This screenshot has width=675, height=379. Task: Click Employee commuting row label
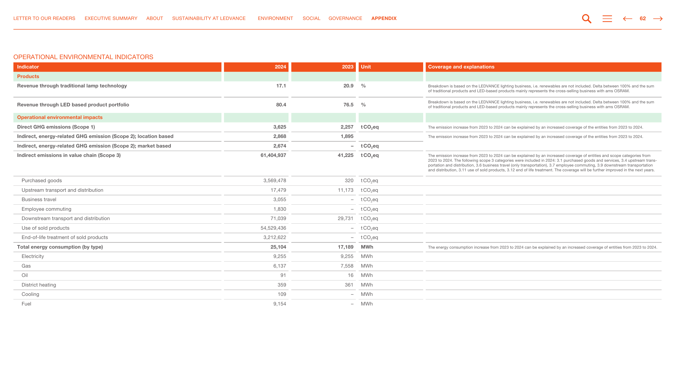click(46, 209)
